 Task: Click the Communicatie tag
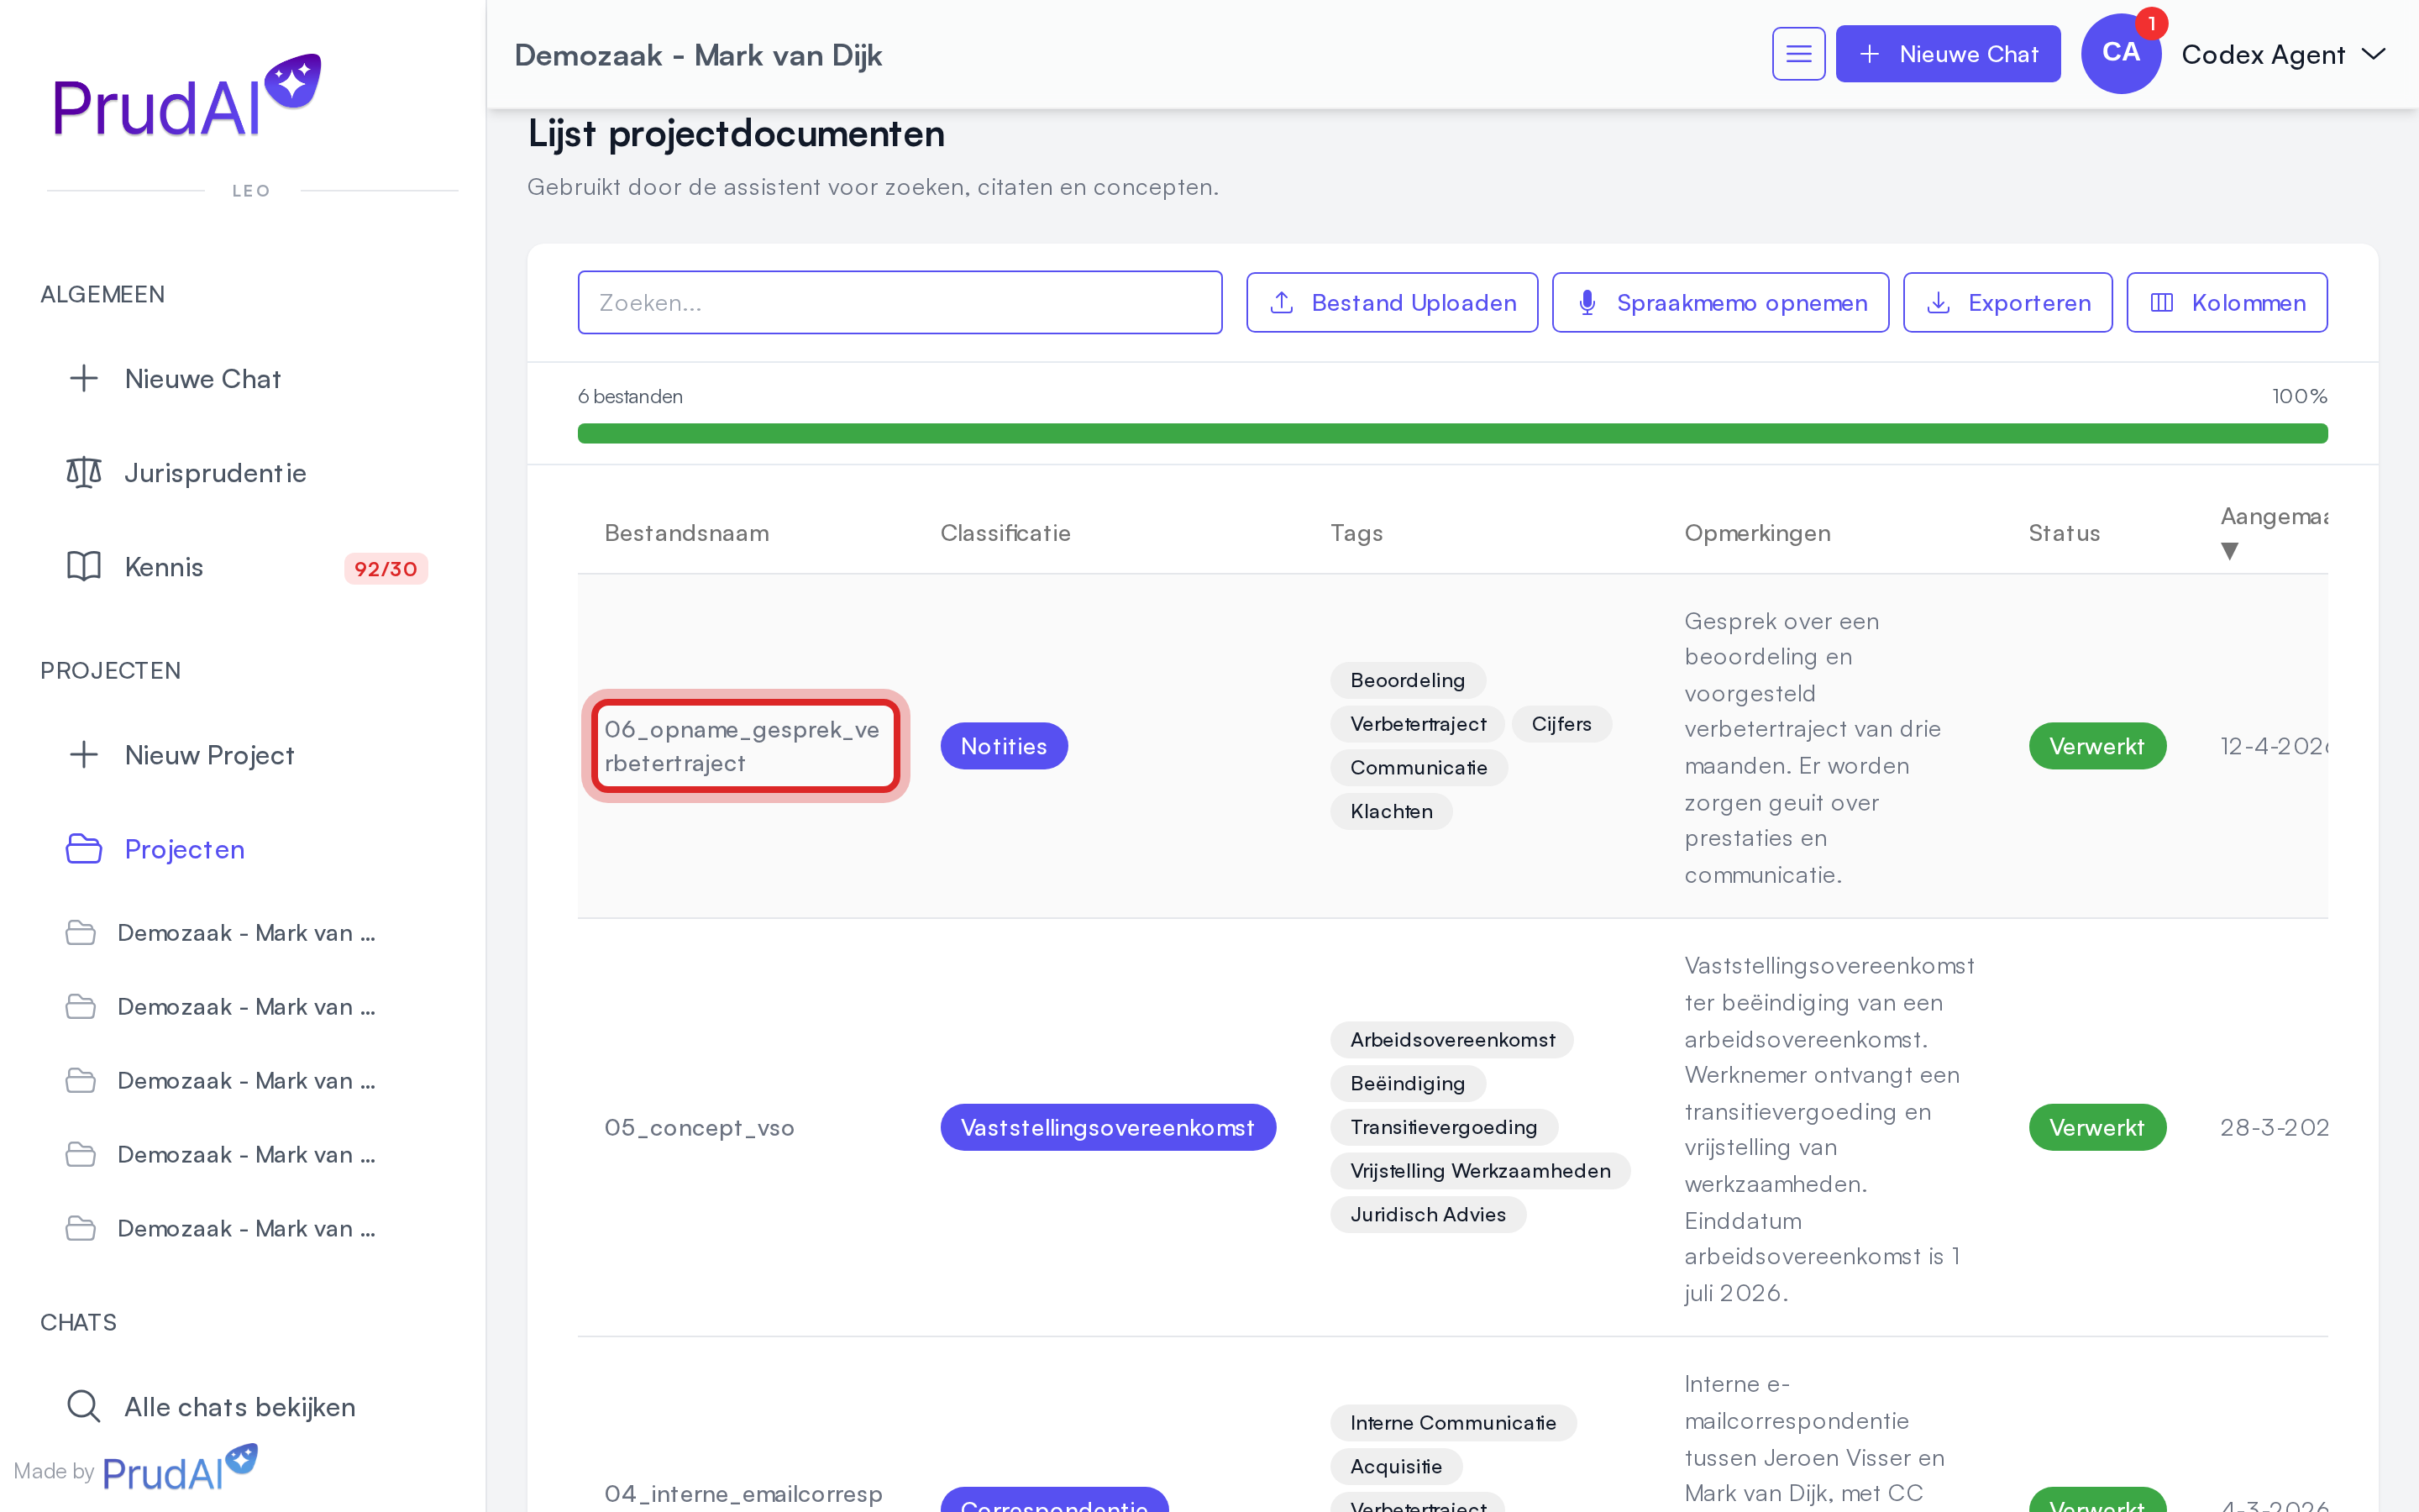(1419, 767)
